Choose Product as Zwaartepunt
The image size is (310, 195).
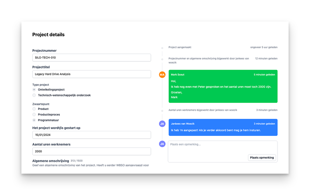point(34,109)
